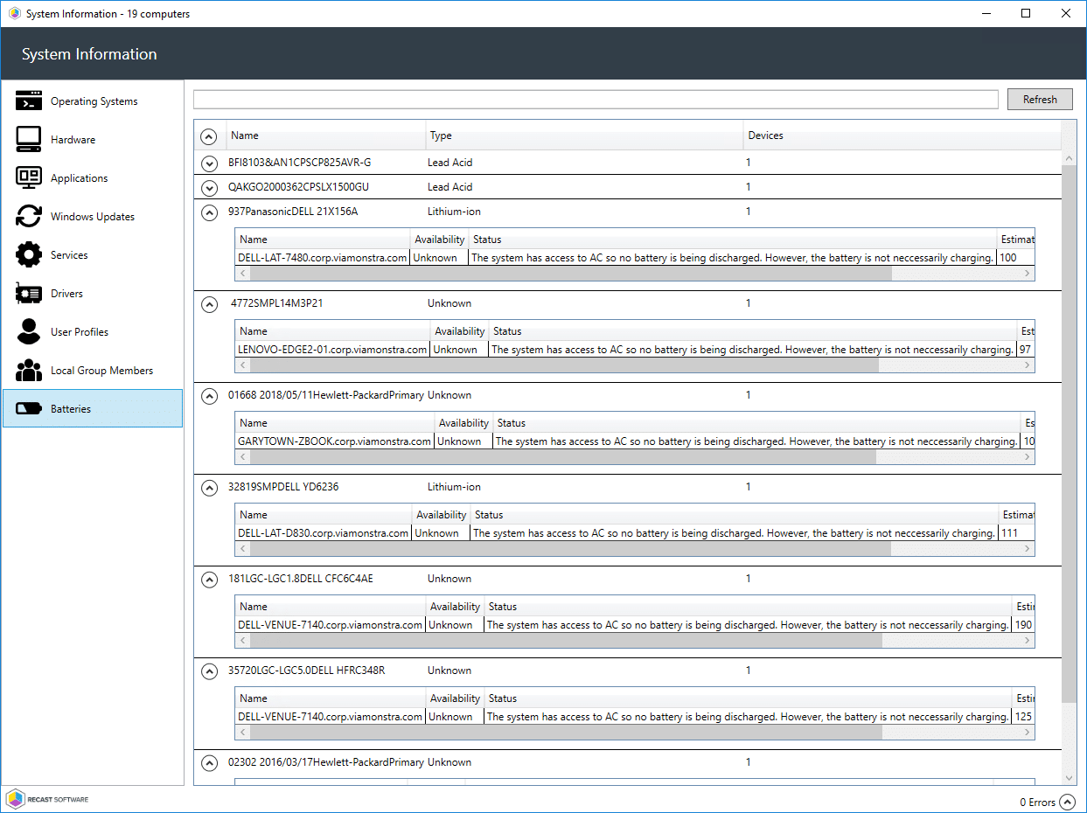Expand the BFI8103&AN1CPSCP825AVR-G battery row
This screenshot has width=1087, height=813.
click(x=208, y=163)
